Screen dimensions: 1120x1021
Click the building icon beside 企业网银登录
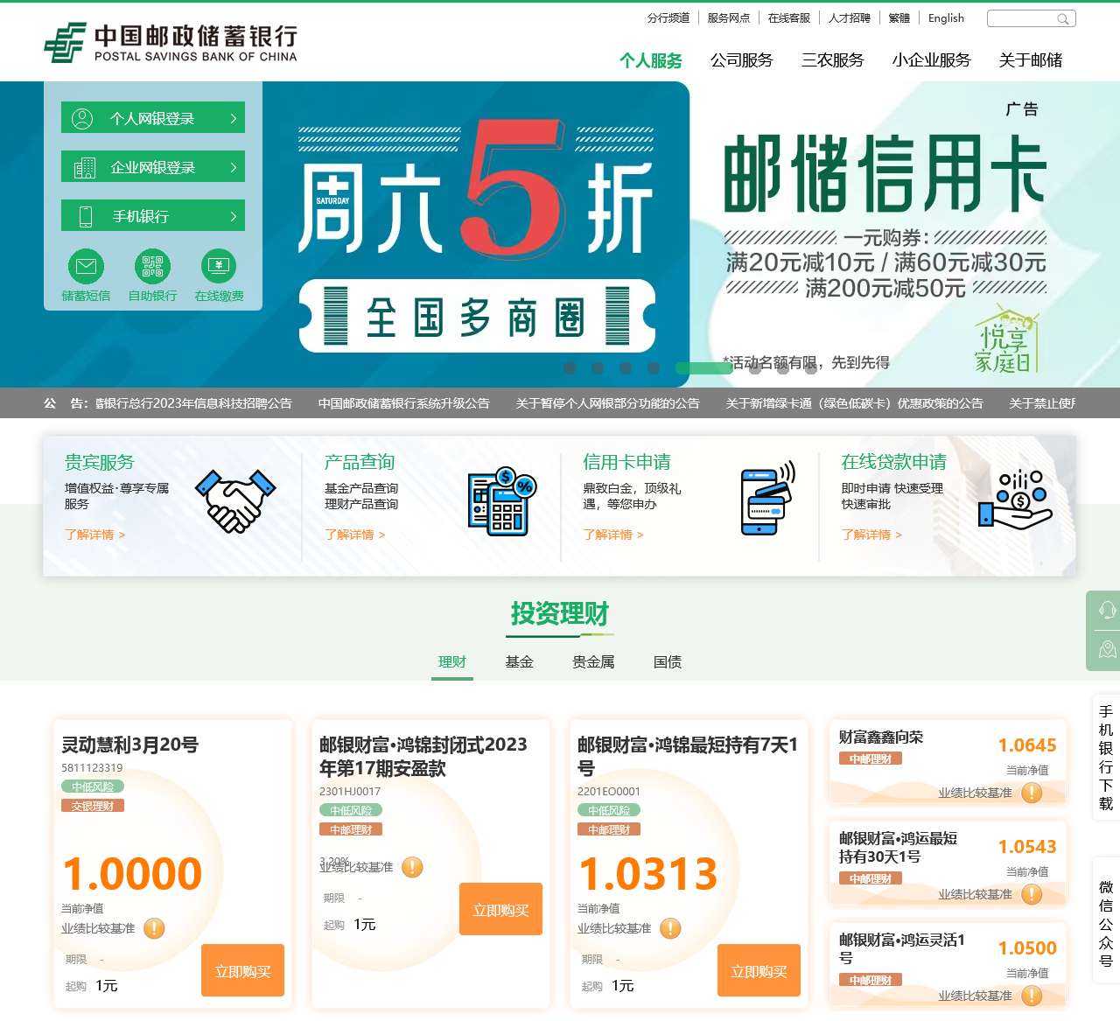click(85, 167)
